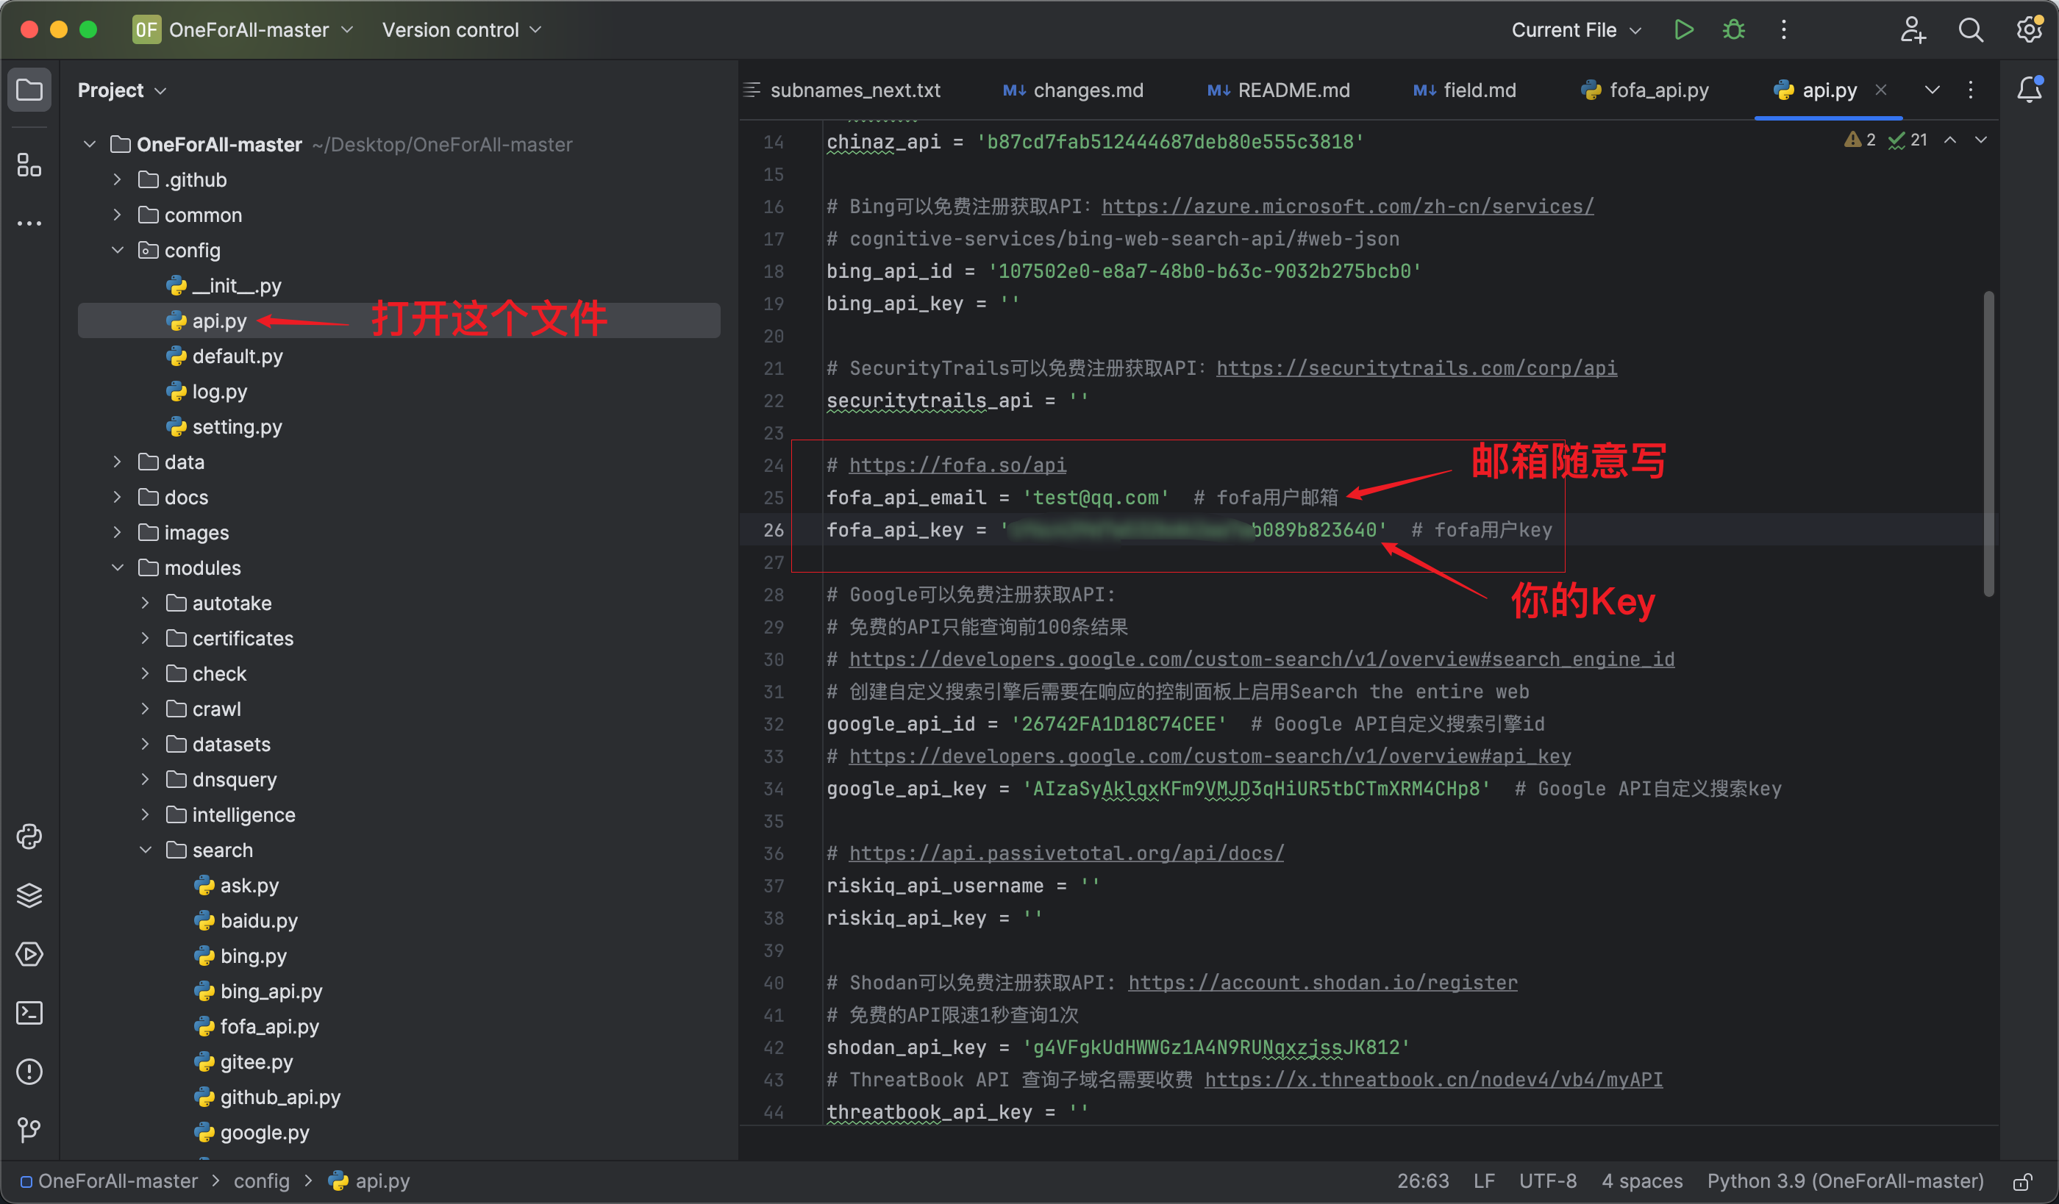The width and height of the screenshot is (2059, 1204).
Task: Open the Current File run configuration dropdown
Action: point(1575,30)
